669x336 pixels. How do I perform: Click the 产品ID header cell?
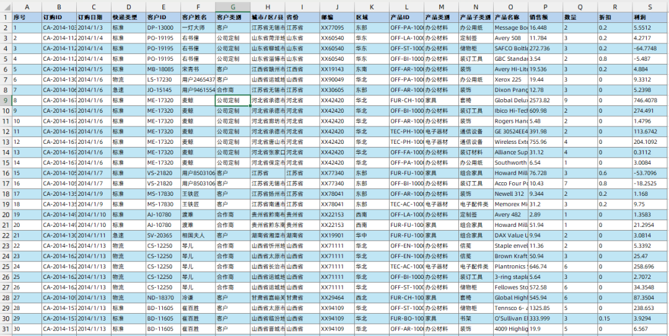coord(406,17)
